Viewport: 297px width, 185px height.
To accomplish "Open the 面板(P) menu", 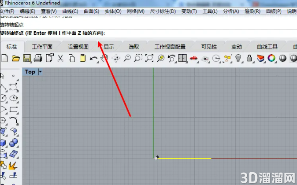I will point(274,11).
